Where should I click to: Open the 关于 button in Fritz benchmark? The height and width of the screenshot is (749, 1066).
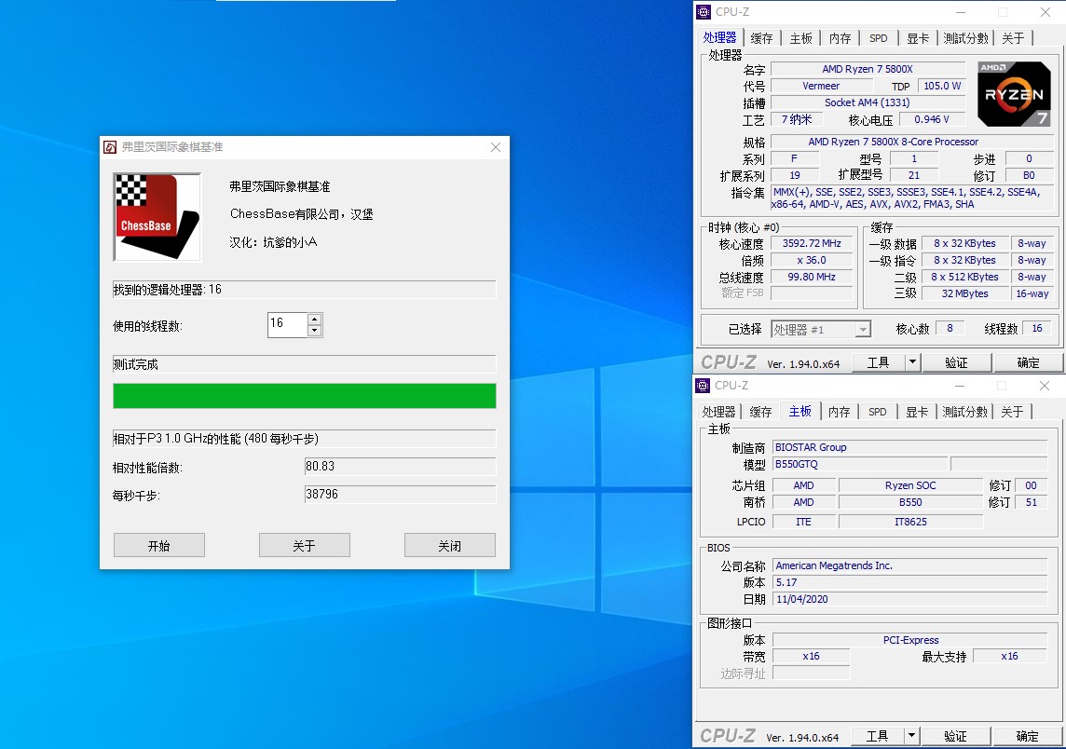[x=304, y=545]
